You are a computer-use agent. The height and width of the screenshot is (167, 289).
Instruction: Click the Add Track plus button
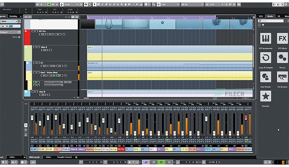coord(26,17)
